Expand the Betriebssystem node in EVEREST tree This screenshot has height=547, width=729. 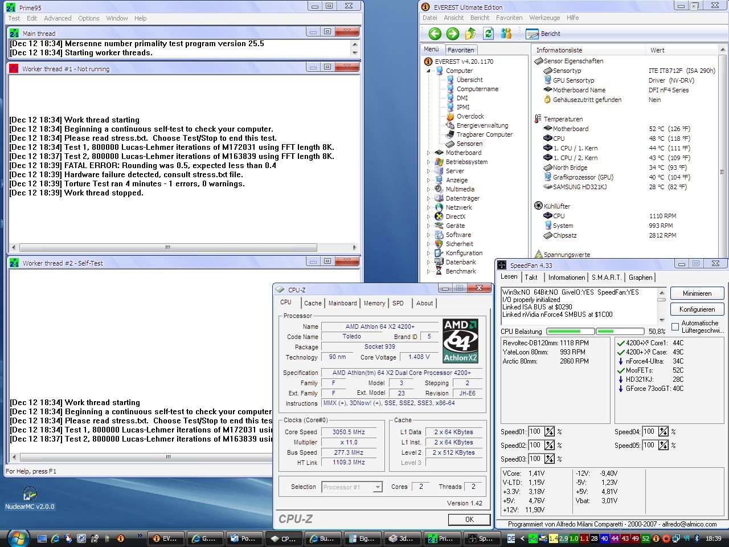click(x=429, y=162)
